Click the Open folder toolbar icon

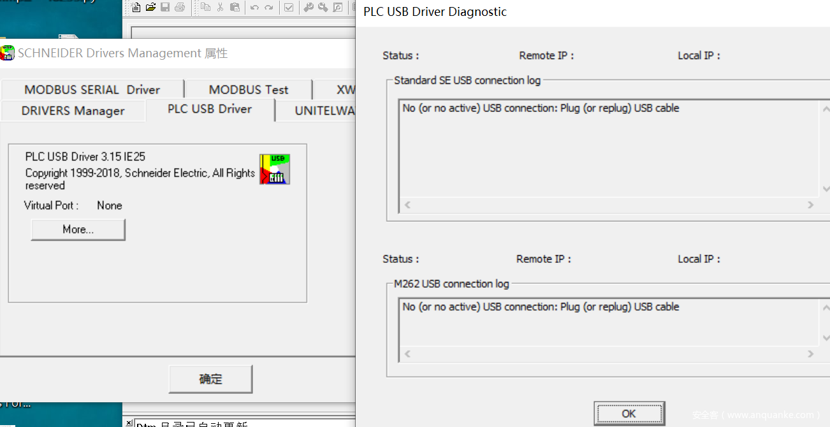click(150, 8)
